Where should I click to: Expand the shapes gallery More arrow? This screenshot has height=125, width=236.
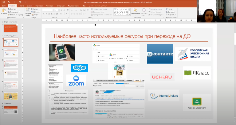[x=129, y=14]
